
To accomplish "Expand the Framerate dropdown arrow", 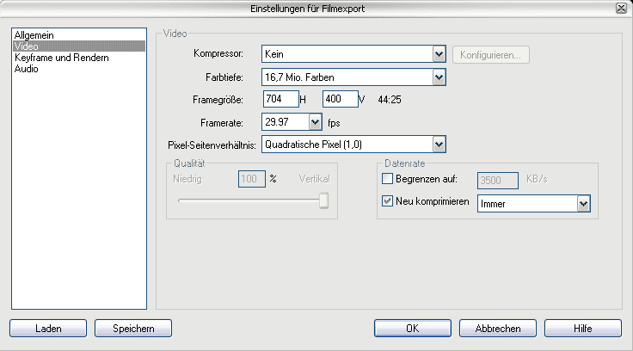I will pos(315,122).
